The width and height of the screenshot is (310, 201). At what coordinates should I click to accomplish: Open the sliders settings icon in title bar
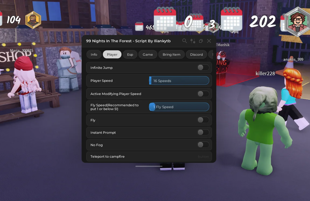[193, 41]
